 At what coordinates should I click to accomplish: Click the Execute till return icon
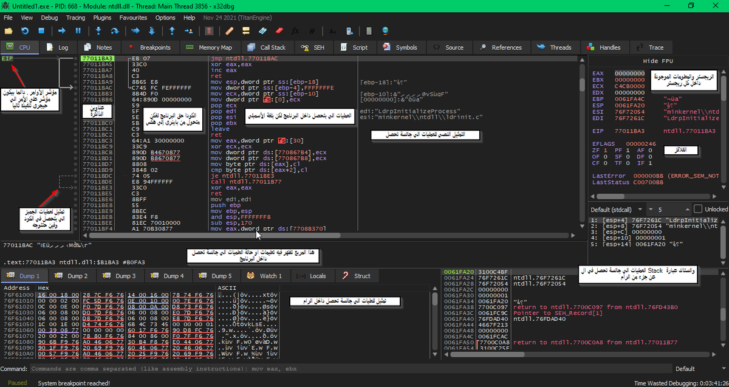click(172, 30)
